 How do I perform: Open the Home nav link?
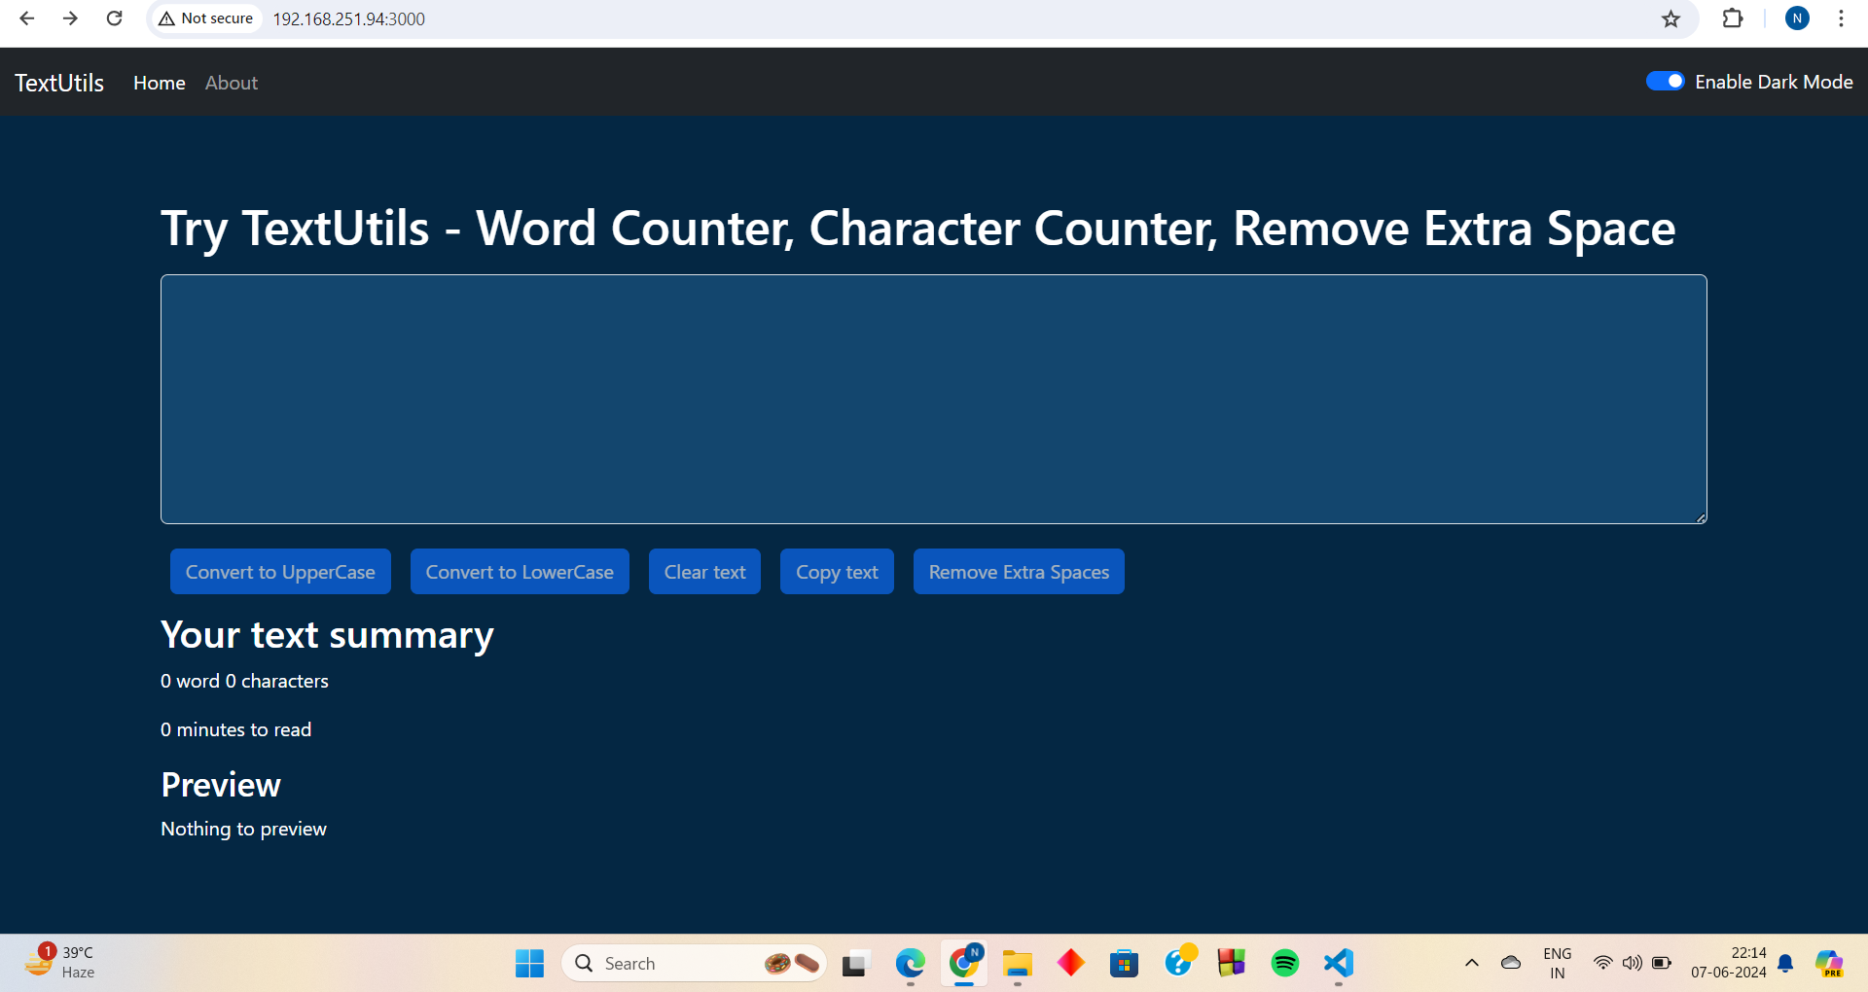click(x=160, y=83)
